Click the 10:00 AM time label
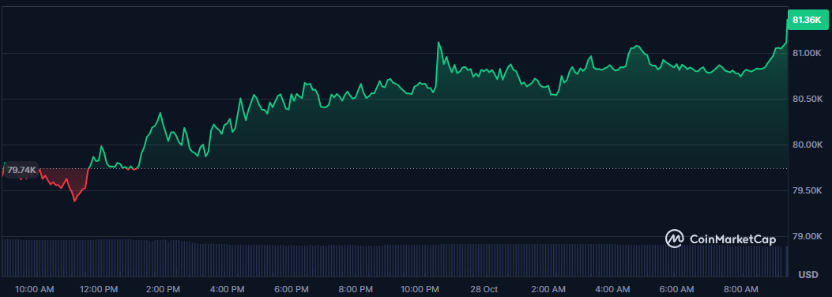Viewport: 832px width, 297px height. click(x=35, y=289)
